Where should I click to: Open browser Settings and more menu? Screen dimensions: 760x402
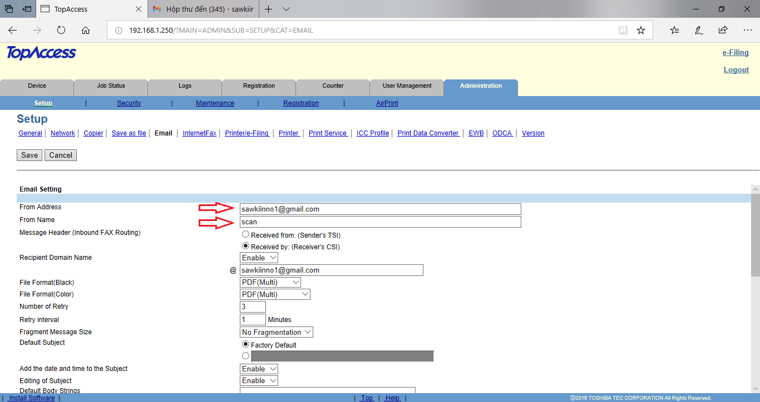(x=747, y=30)
